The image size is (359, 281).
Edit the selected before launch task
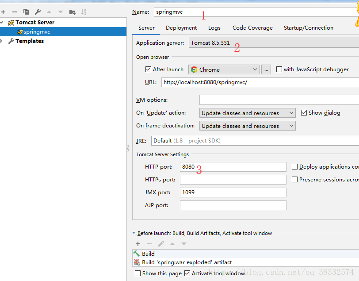coord(161,244)
